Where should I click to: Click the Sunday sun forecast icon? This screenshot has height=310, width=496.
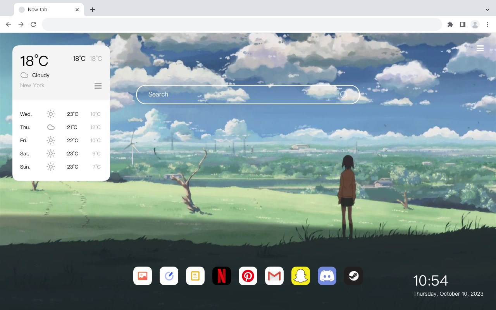[51, 167]
